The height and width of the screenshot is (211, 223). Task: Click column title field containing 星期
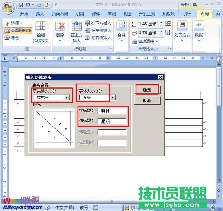(x=112, y=121)
